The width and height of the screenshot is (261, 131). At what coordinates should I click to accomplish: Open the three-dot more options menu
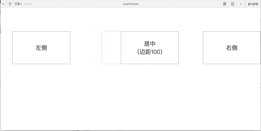click(x=241, y=4)
